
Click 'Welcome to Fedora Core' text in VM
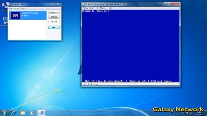click(x=95, y=11)
